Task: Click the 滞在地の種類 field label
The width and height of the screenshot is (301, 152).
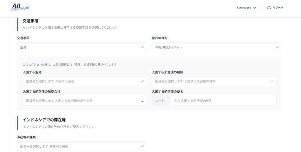Action: point(26,137)
